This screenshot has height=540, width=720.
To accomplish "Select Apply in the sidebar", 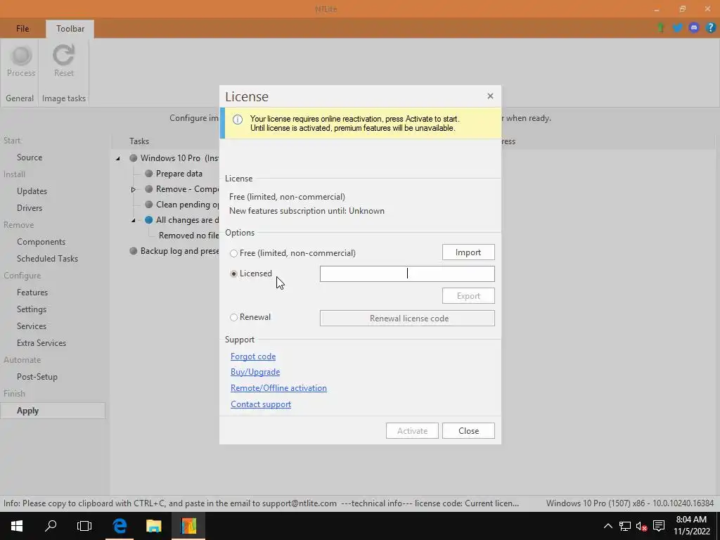I will pyautogui.click(x=52, y=411).
